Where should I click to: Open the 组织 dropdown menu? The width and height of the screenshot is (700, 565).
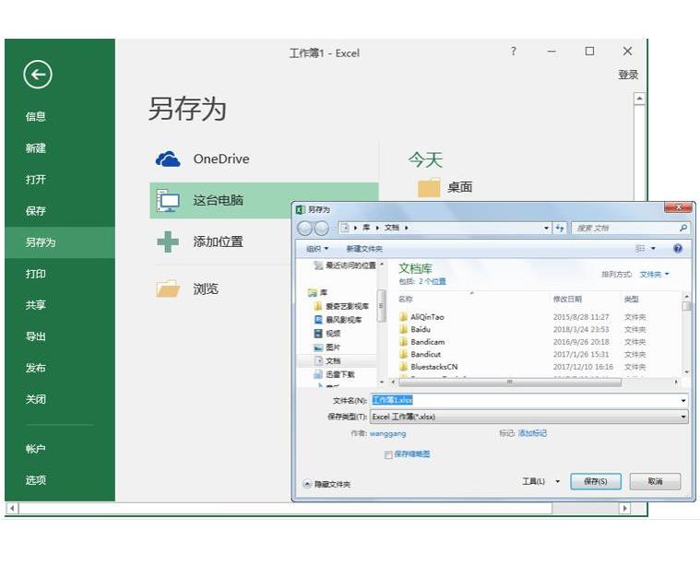point(317,249)
